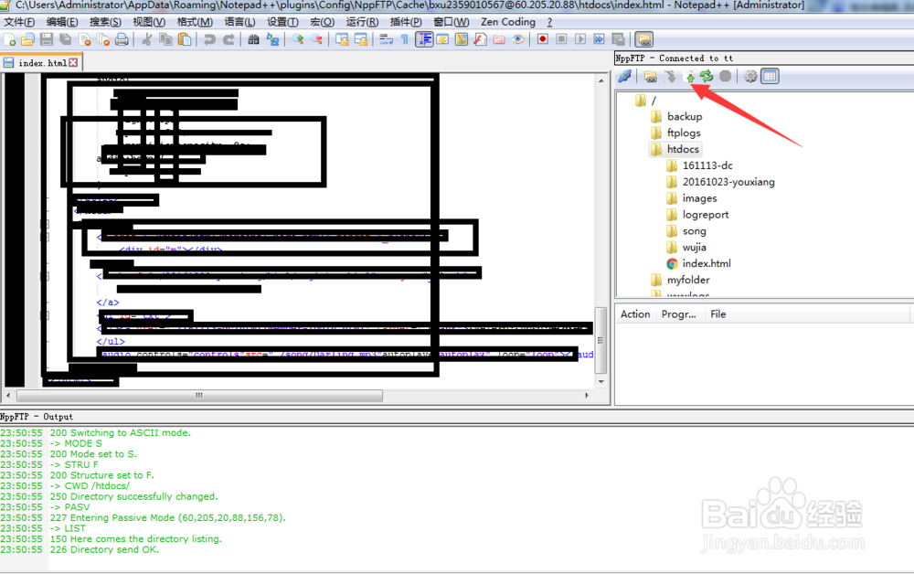Open NppFTP settings via the gear icon
The height and width of the screenshot is (574, 914).
pyautogui.click(x=751, y=76)
